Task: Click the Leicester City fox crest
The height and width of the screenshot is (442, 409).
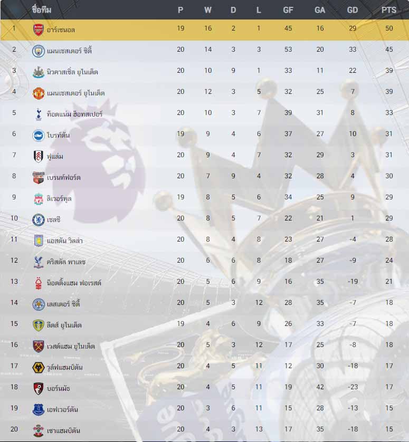Action: [x=39, y=304]
